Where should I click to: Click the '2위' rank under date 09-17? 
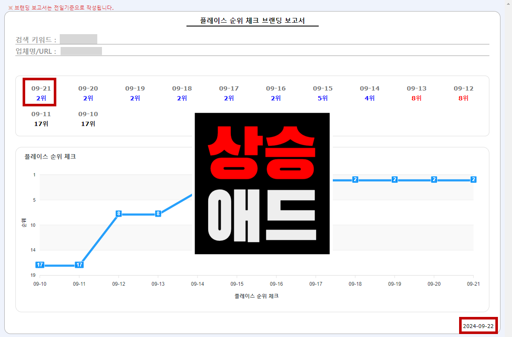click(x=229, y=98)
